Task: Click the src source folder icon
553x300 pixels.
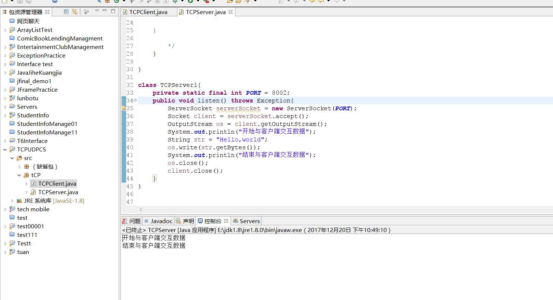Action: tap(19, 158)
